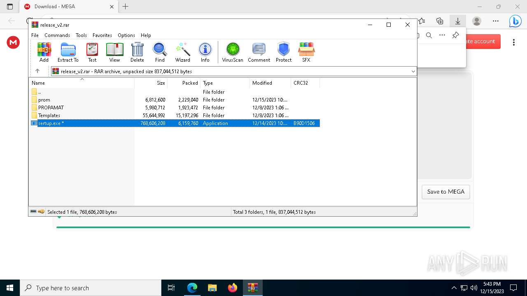Open new browser tab
Viewport: 527px width, 296px height.
(126, 7)
